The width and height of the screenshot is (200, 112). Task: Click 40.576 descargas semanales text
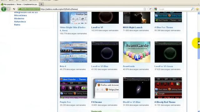(x=136, y=69)
